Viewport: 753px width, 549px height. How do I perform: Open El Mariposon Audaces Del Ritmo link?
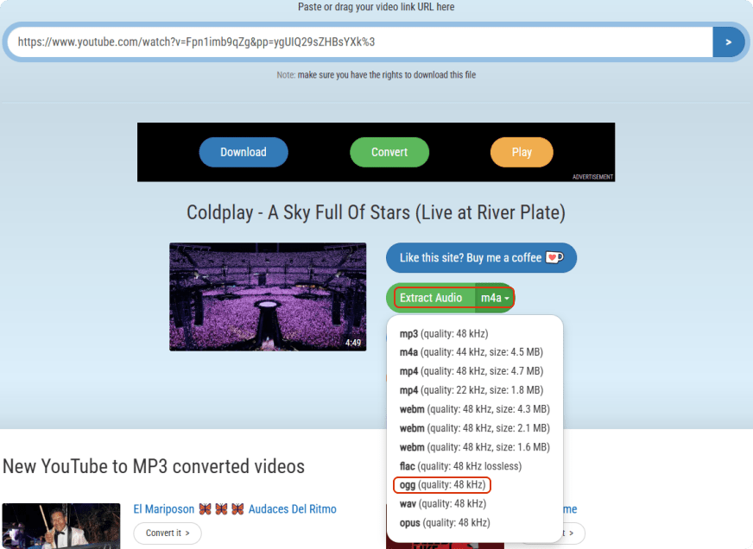235,509
